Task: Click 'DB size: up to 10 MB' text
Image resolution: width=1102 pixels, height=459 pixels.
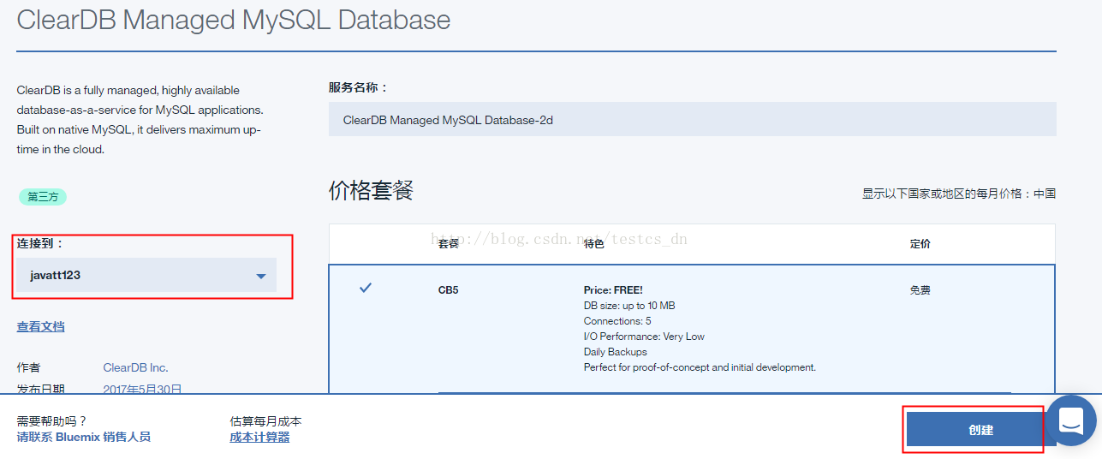Action: [629, 306]
